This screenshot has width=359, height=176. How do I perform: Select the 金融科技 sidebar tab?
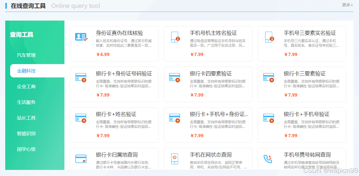(x=37, y=71)
